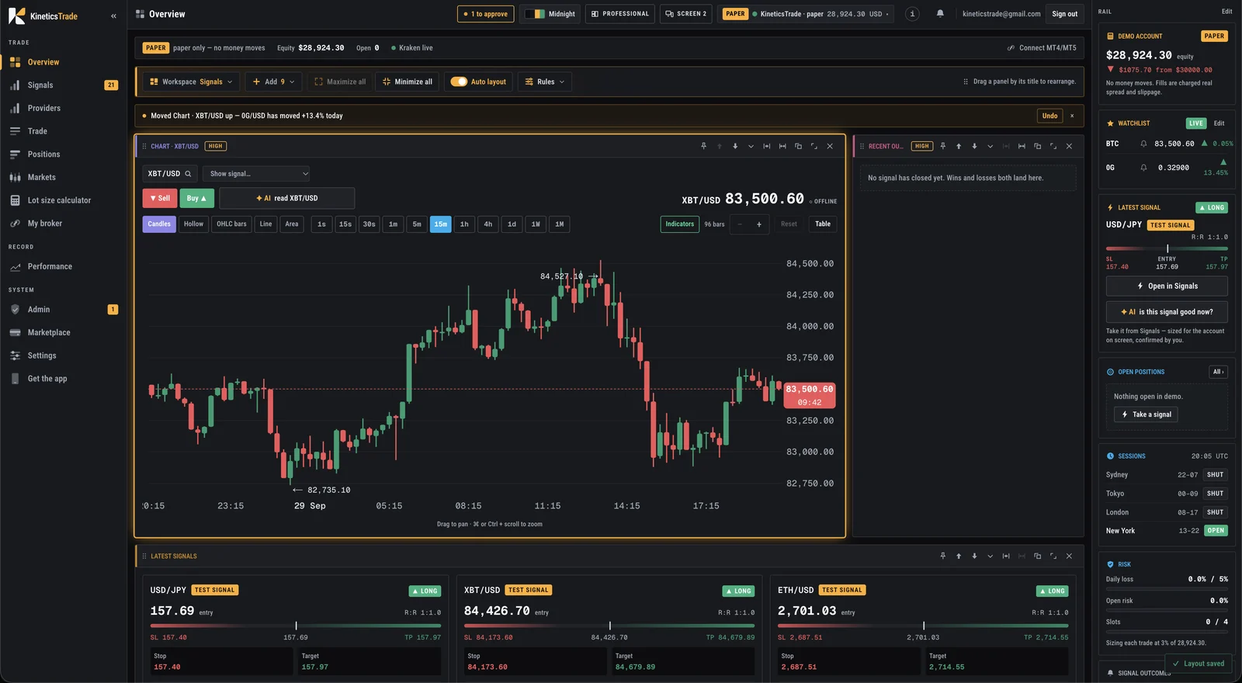Click the 83,500.60 price label on chart axis

809,390
